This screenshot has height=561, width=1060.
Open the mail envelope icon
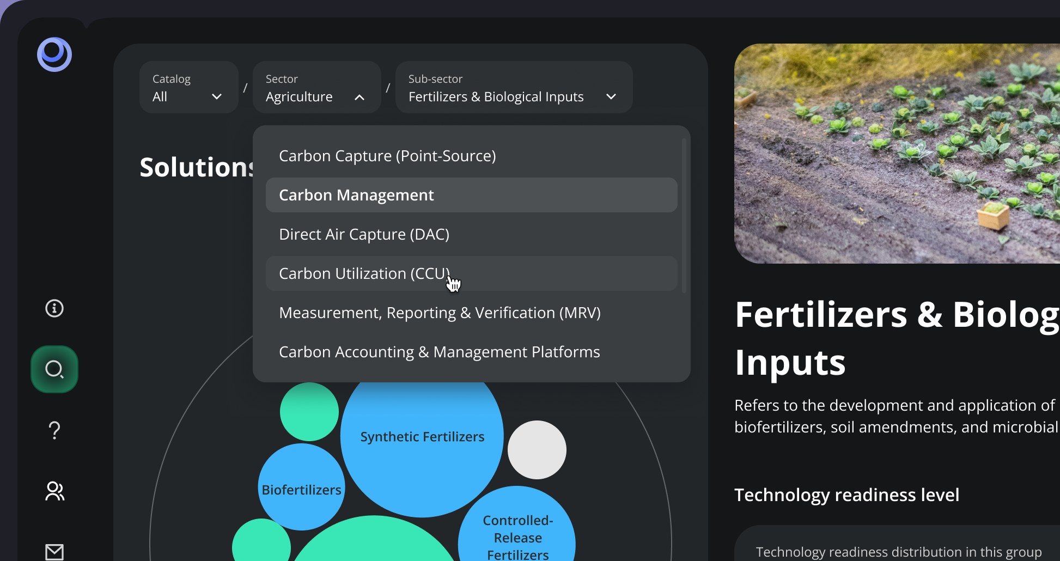coord(54,552)
